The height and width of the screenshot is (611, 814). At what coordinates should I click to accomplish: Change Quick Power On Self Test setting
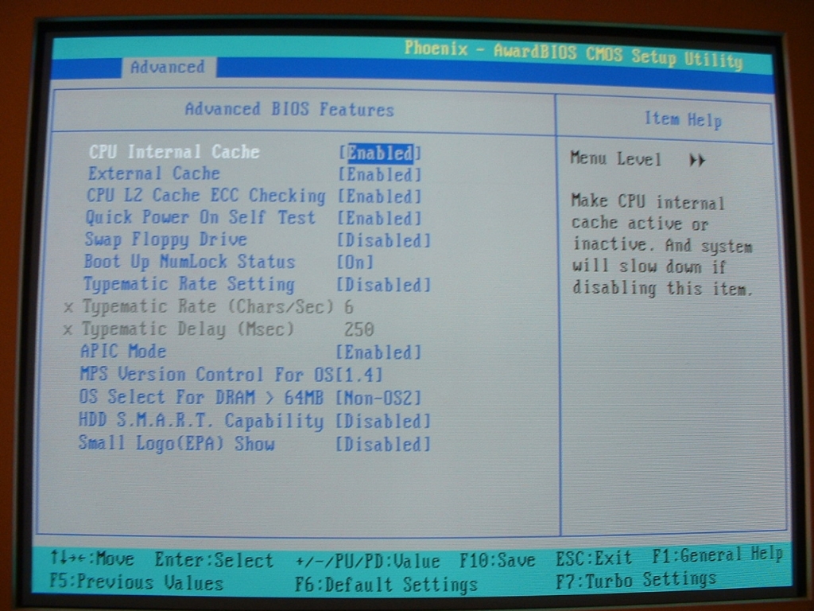point(379,219)
